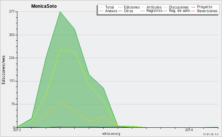Screen dimensions: 222x137
Task: Click the 377 y-axis value
Action: [12, 11]
